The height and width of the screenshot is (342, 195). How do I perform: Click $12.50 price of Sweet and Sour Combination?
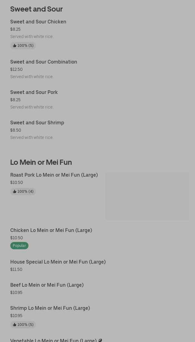[16, 69]
